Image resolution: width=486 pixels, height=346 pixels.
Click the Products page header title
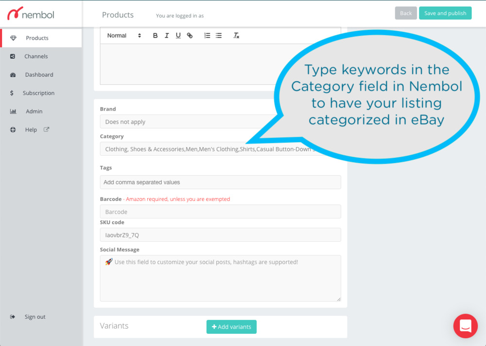pos(118,15)
